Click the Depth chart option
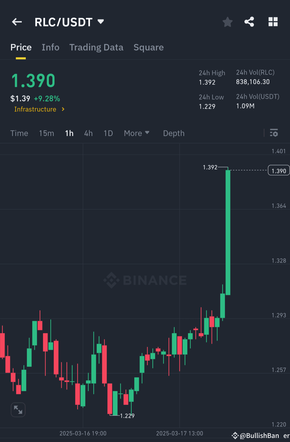The width and height of the screenshot is (290, 442). pos(173,133)
